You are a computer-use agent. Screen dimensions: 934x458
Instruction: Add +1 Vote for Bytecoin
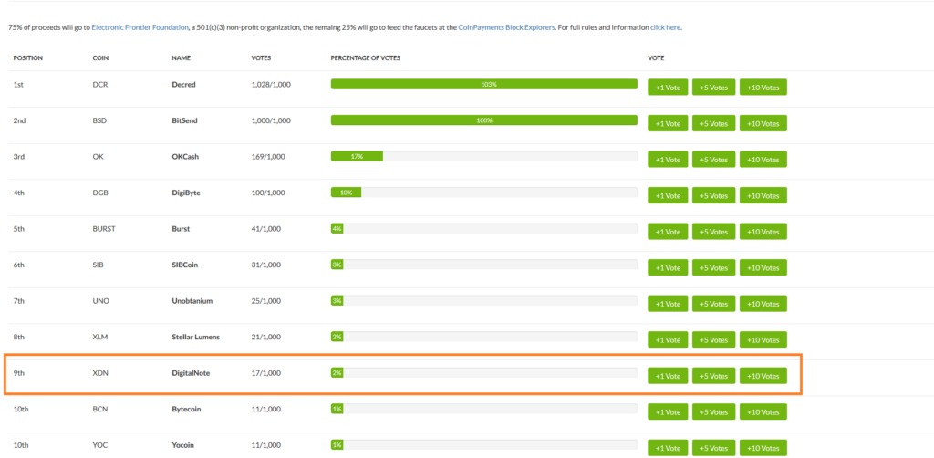click(x=668, y=411)
